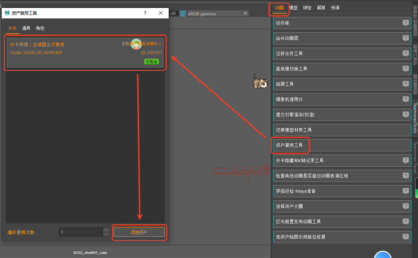
Task: Click the help icon for 选择资产大圈
Action: click(405, 206)
